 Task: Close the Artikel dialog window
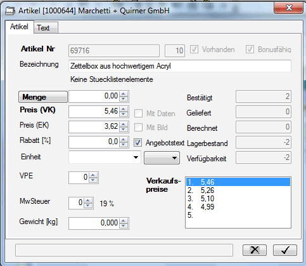tap(288, 8)
